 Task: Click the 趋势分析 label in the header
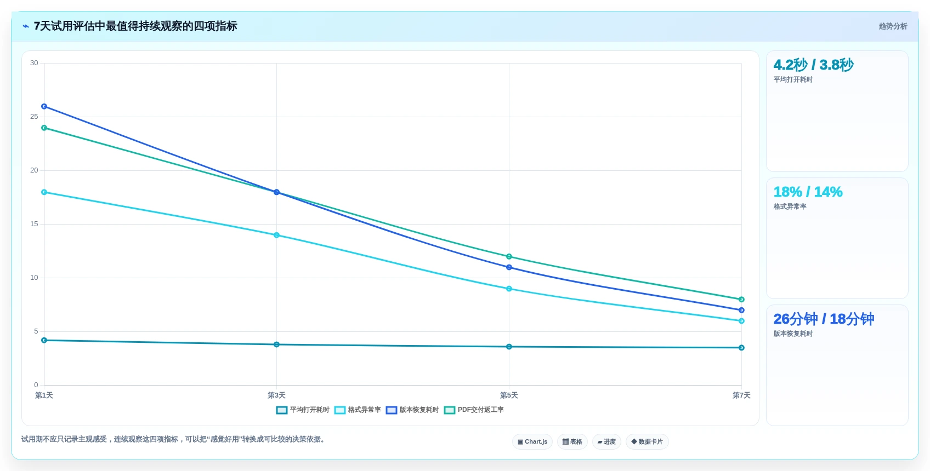(893, 26)
